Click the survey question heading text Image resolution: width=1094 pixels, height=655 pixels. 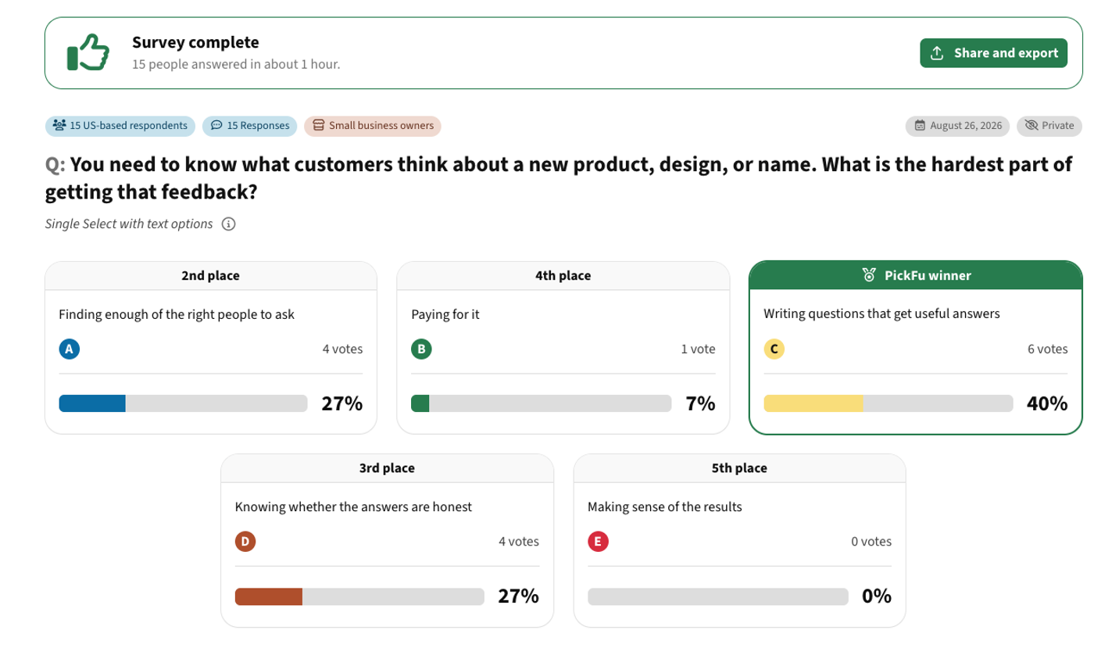click(560, 178)
